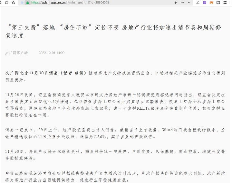
Task: Click the URL address bar field
Action: coord(97,3)
